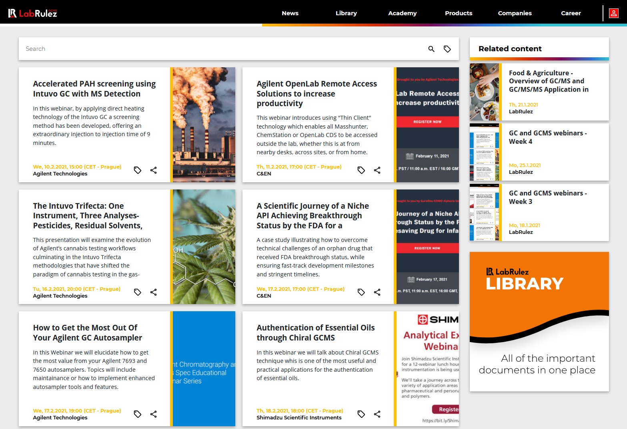Click the Lab Remote Access Register Now thumbnail
Viewport: 627px width, 429px height.
[428, 125]
